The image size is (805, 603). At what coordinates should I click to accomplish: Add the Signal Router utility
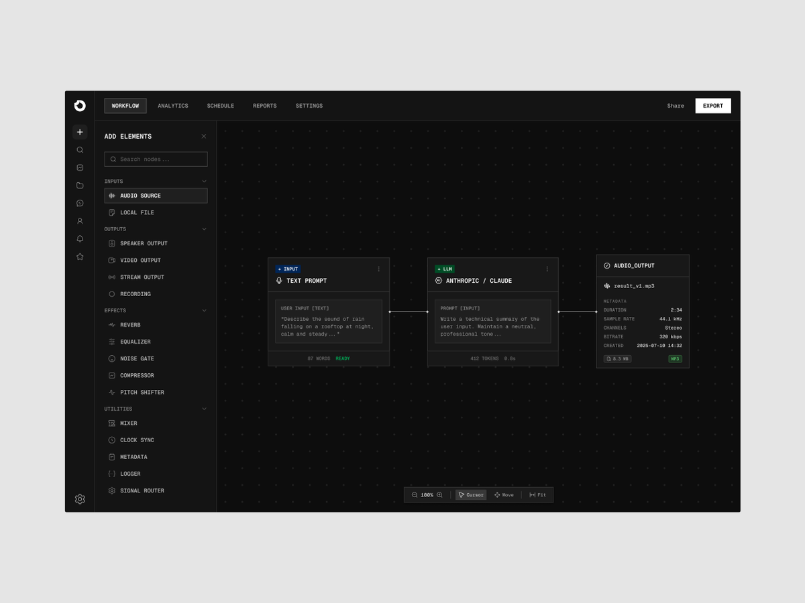click(156, 490)
